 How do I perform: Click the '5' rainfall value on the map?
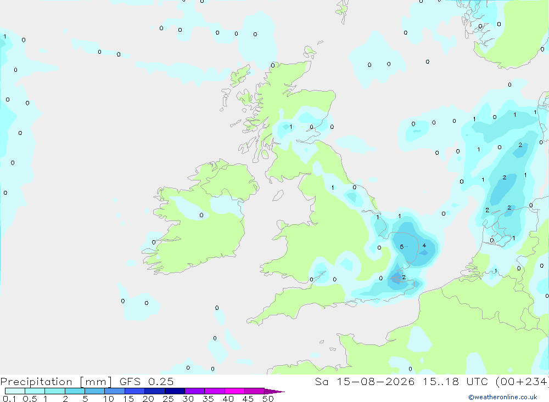point(402,247)
